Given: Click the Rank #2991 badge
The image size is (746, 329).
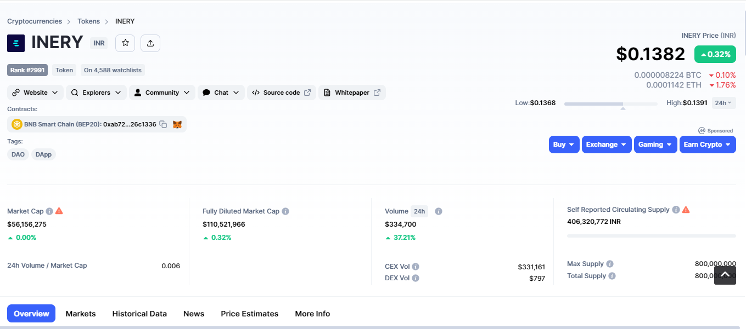Looking at the screenshot, I should point(27,70).
